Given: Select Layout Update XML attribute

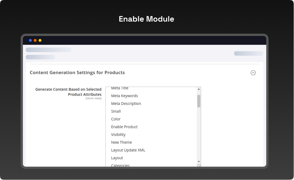Looking at the screenshot, I should (x=128, y=150).
